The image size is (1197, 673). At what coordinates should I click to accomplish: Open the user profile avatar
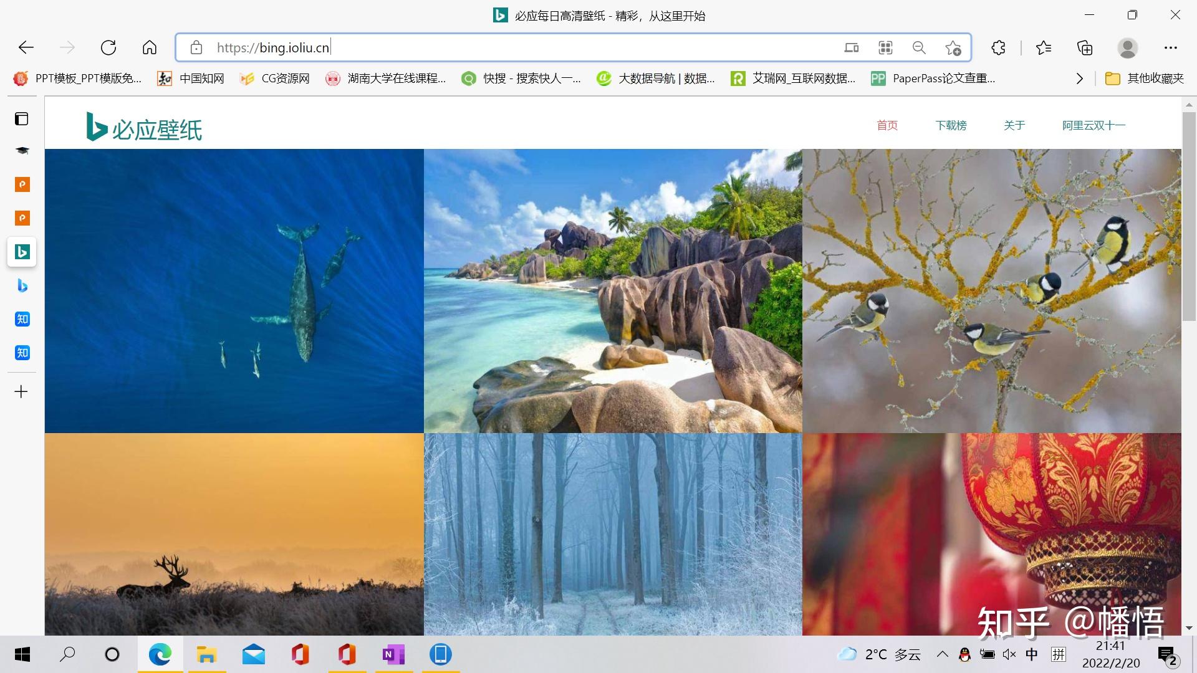(1127, 47)
